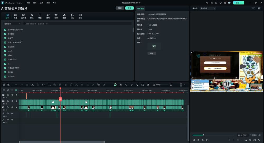Screen dimensions: 264x143
Task: Click the cloud icon in the title bar
Action: (x=216, y=3)
